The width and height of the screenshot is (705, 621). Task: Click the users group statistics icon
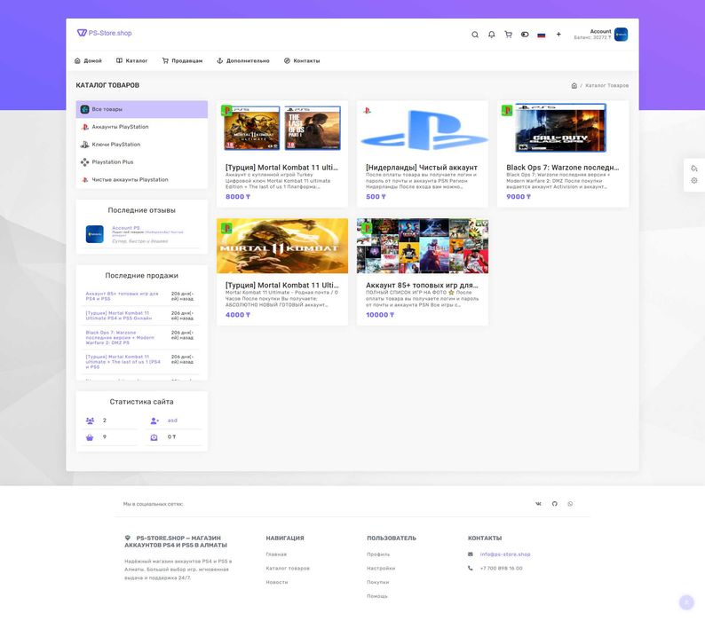pyautogui.click(x=90, y=421)
